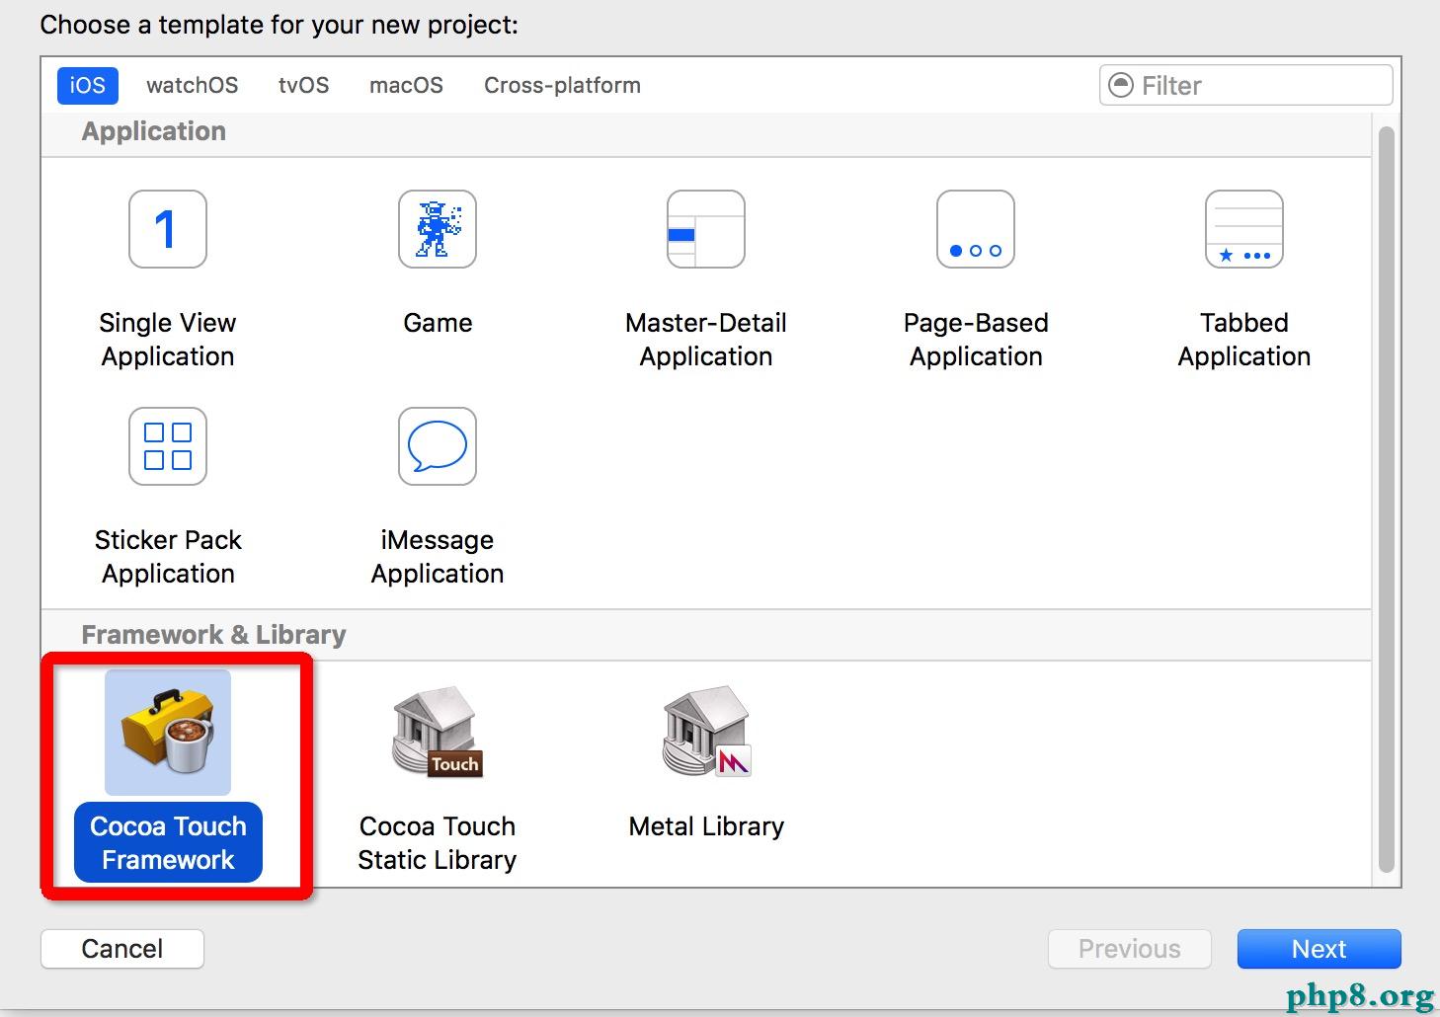This screenshot has height=1017, width=1440.
Task: Switch to the tvOS tab
Action: point(303,86)
